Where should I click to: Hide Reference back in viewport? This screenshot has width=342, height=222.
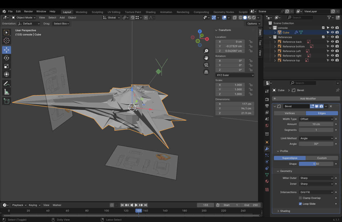[332, 42]
